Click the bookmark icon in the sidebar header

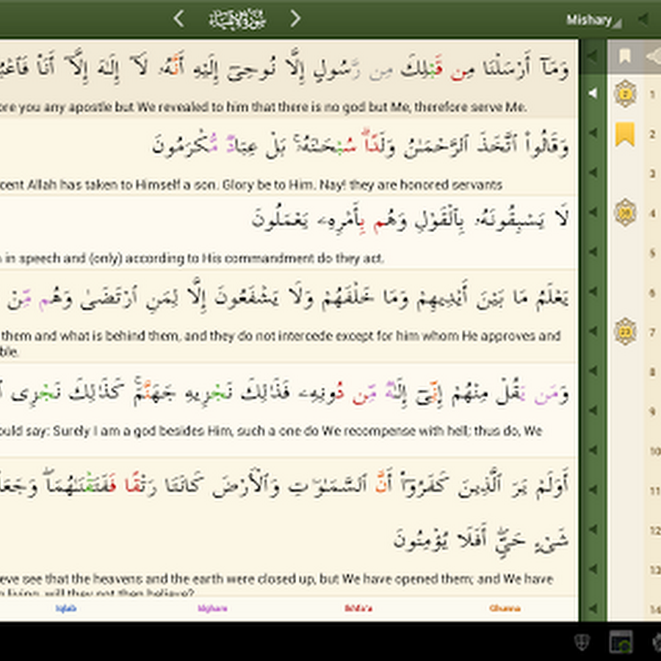click(x=625, y=57)
